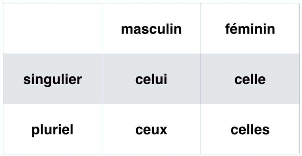Select the "pluriel" row label
The height and width of the screenshot is (156, 302).
pos(52,130)
